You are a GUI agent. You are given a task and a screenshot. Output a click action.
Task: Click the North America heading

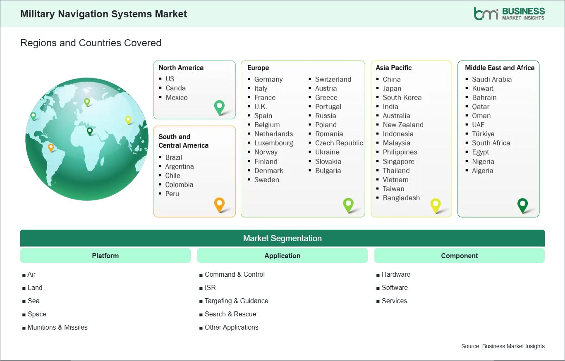coord(181,68)
